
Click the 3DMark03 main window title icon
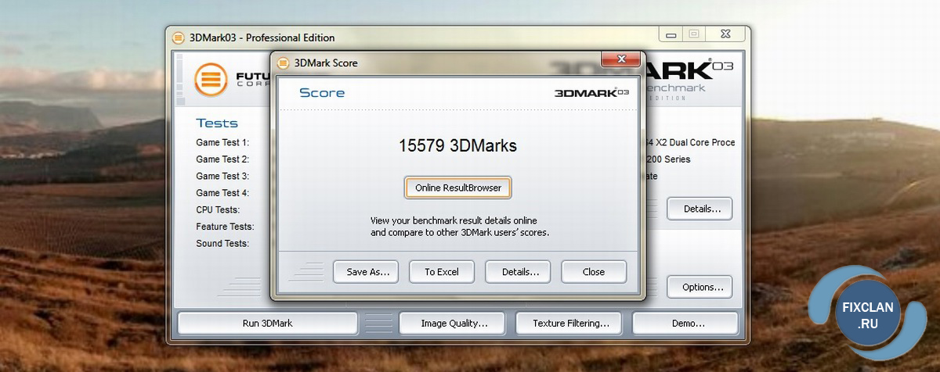click(178, 38)
